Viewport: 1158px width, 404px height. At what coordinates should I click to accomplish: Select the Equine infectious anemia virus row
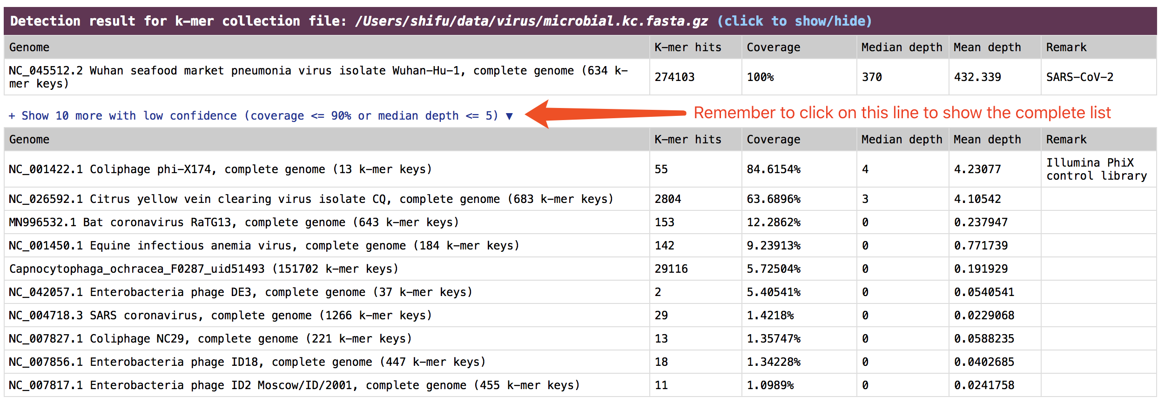[263, 245]
